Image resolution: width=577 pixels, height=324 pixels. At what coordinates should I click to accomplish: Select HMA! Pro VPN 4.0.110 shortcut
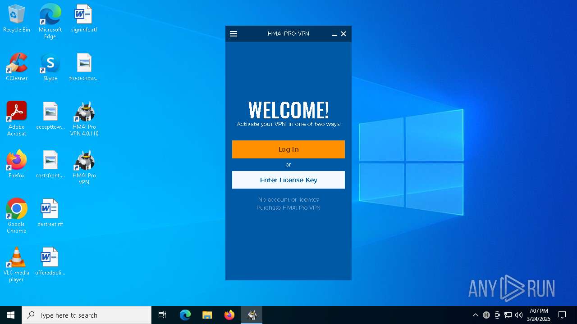(84, 119)
